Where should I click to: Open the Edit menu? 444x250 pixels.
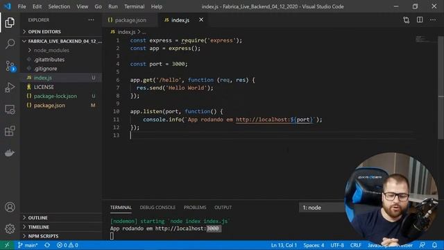pyautogui.click(x=37, y=6)
